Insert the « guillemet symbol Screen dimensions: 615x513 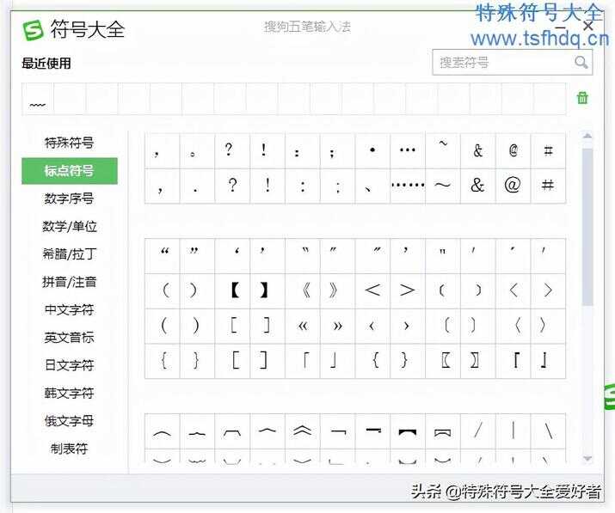(x=303, y=326)
